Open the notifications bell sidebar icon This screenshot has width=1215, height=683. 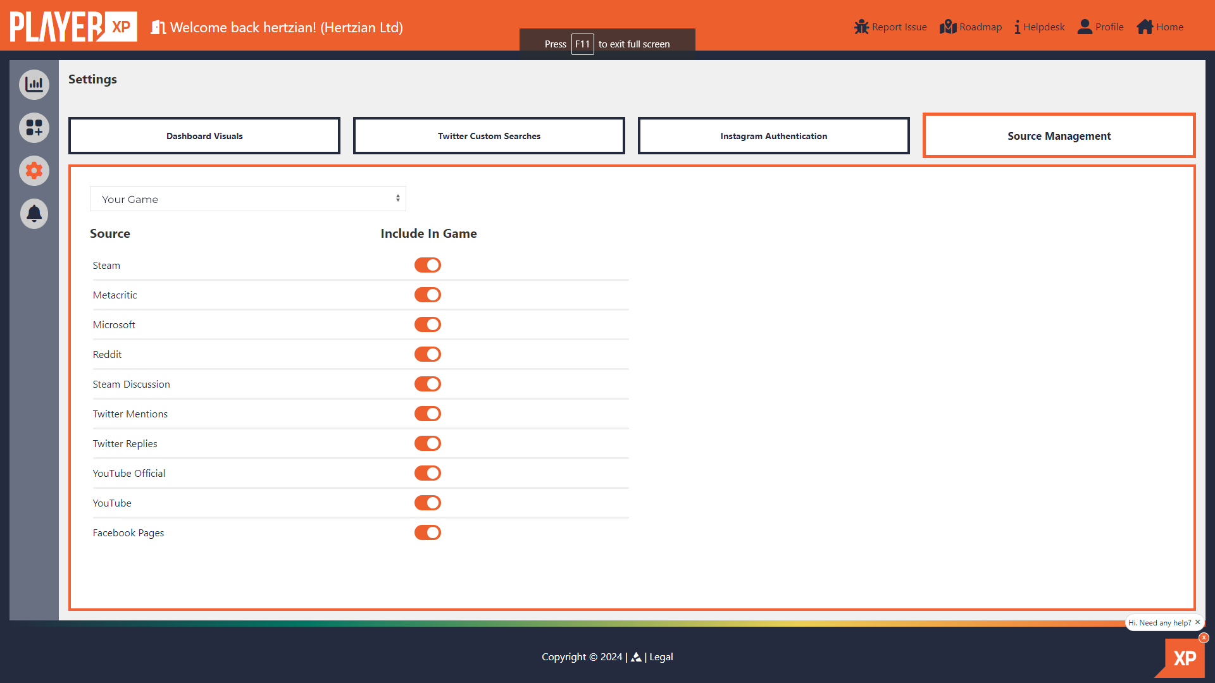pos(34,214)
